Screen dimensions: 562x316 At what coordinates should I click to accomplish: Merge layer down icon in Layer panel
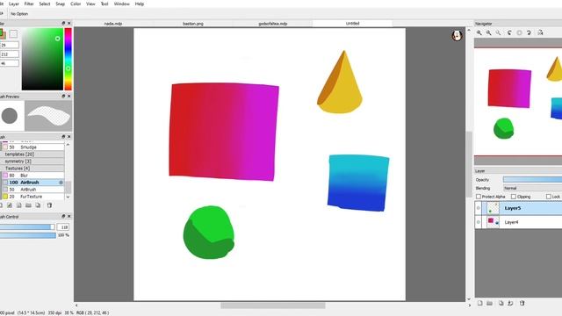510,303
